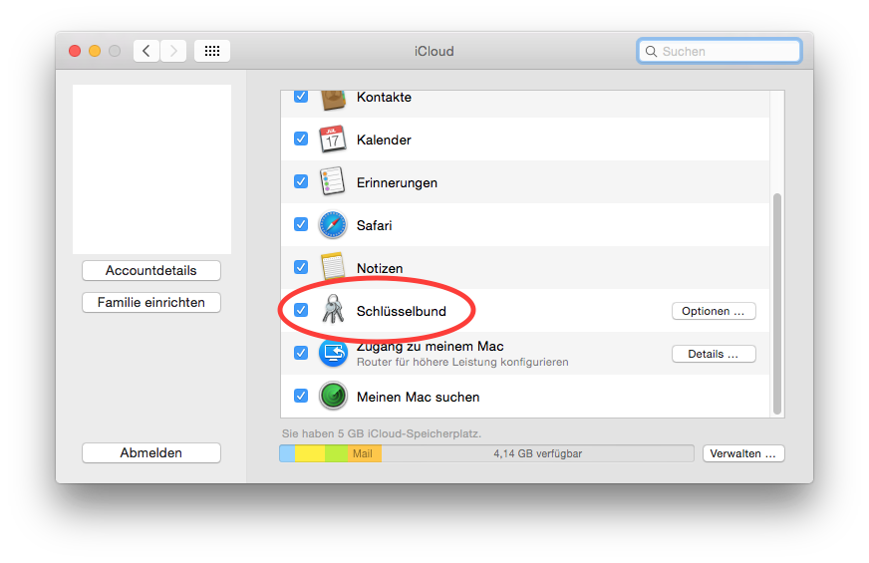Open Accountdetails
The image size is (869, 563).
coord(151,270)
